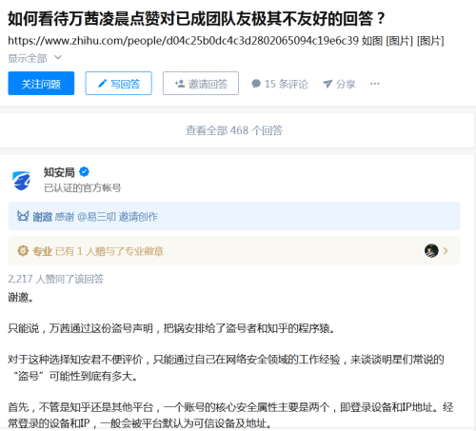Click the zhihu.com/people URL text
This screenshot has height=431, width=476.
[x=183, y=41]
